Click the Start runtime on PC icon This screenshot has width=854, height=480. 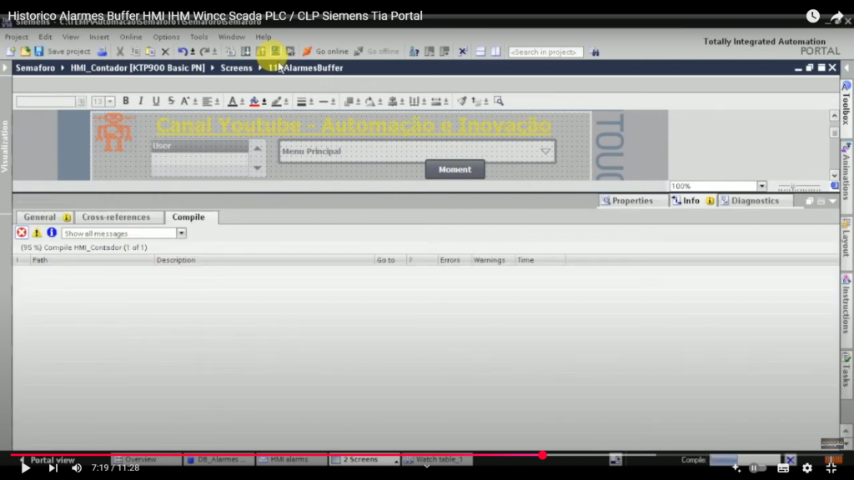point(291,52)
